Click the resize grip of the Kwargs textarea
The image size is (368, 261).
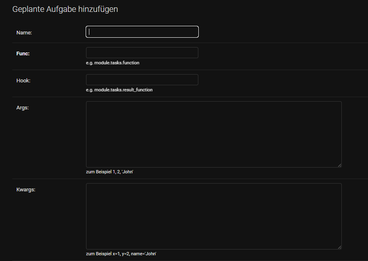[339, 247]
